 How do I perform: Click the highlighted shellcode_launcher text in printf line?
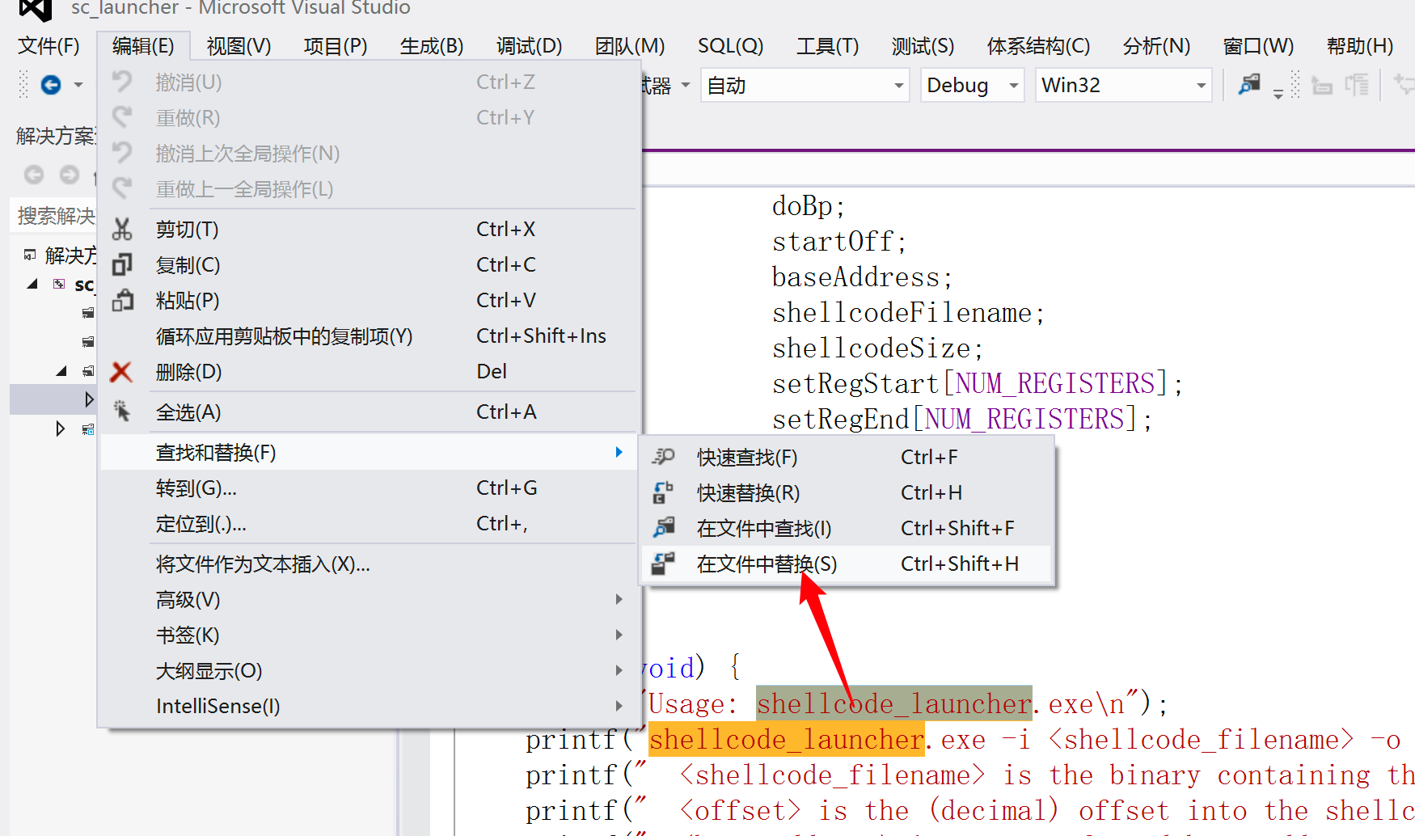(x=786, y=740)
